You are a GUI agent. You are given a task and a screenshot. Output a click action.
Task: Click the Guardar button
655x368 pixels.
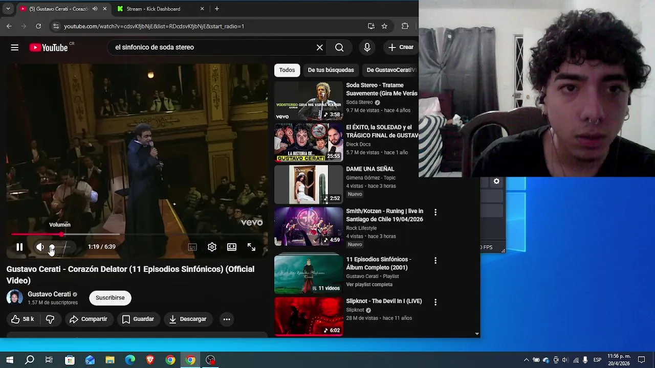[x=138, y=319]
